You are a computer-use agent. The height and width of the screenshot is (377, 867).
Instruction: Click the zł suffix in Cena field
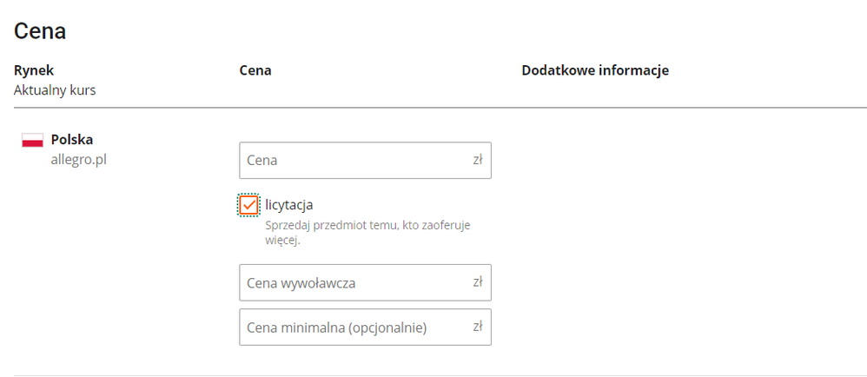[478, 161]
